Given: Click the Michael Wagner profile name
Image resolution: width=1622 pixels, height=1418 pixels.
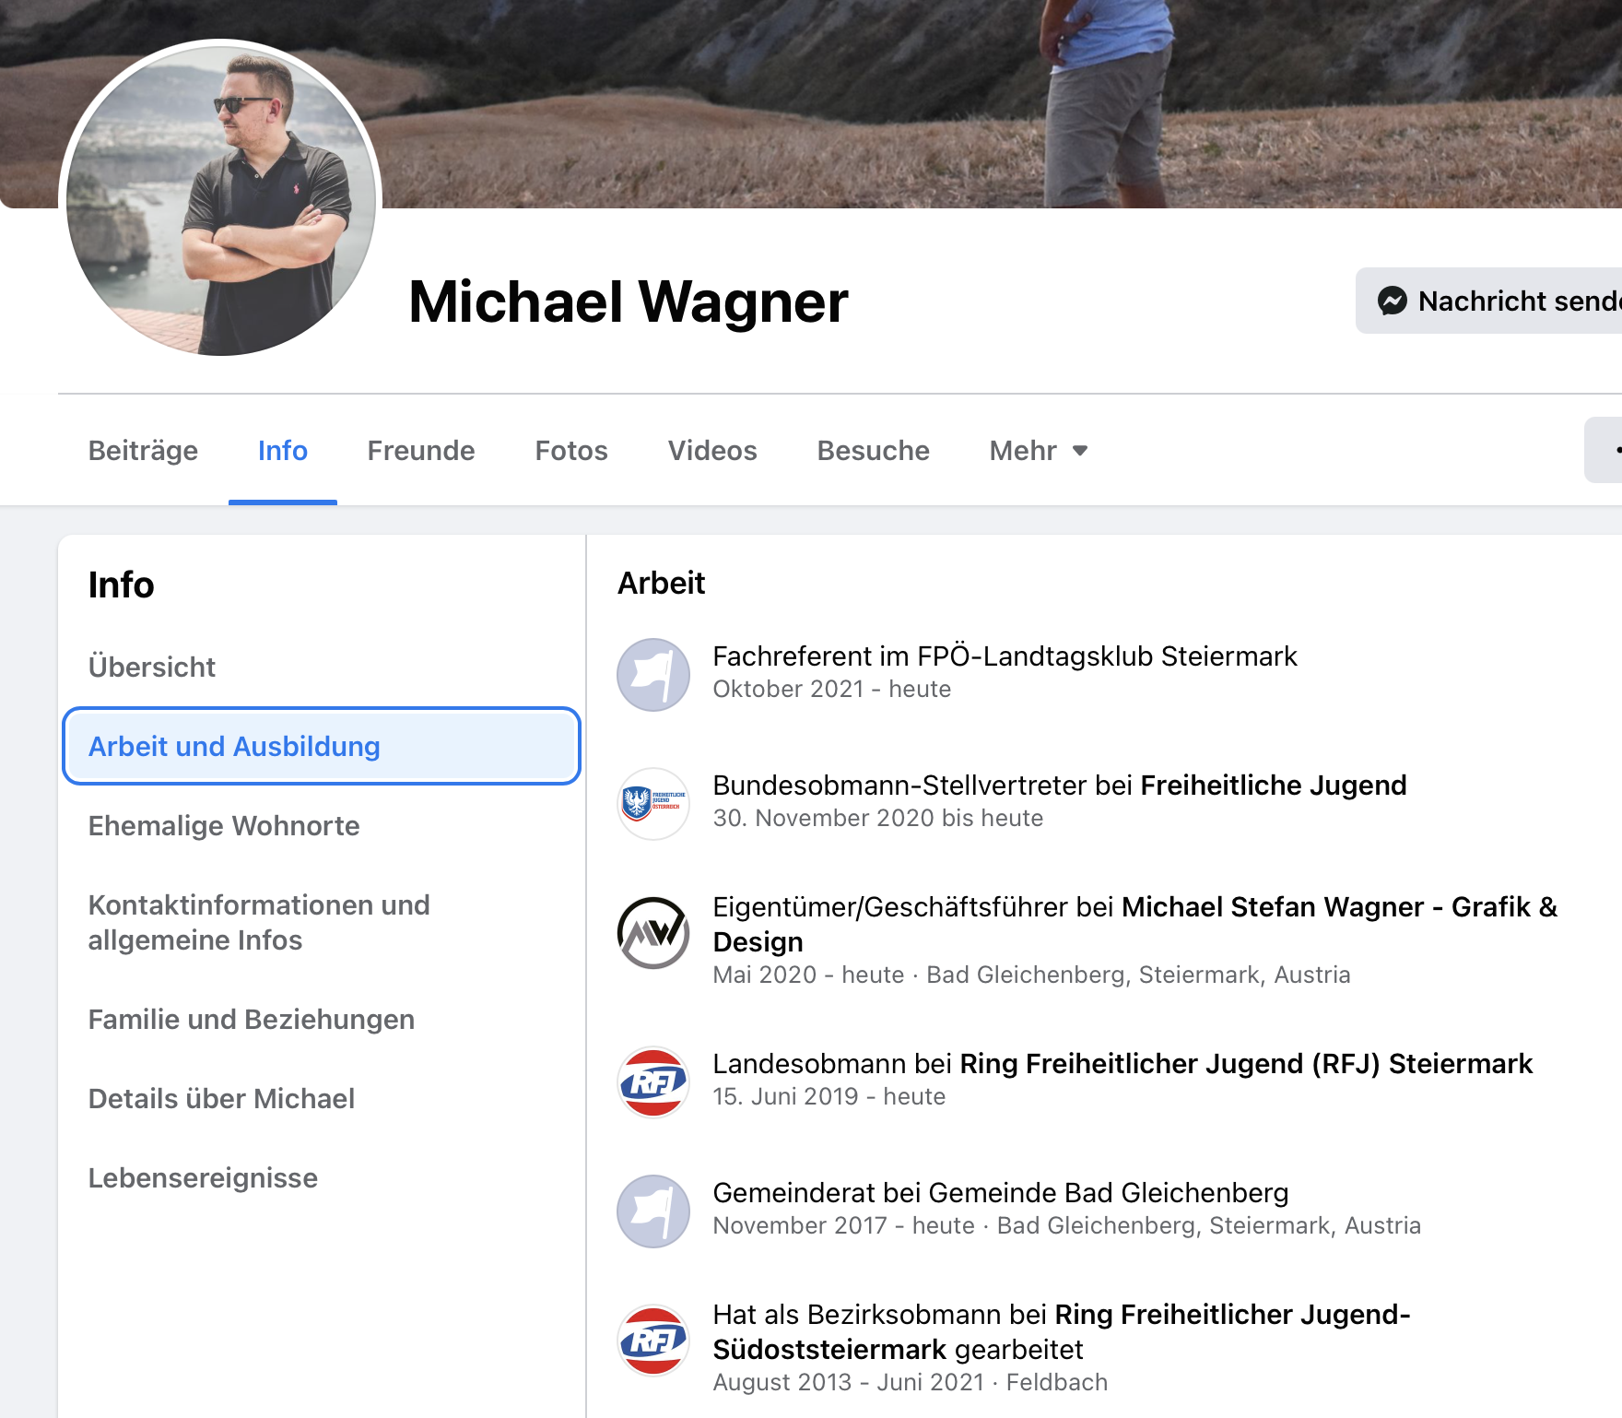Looking at the screenshot, I should coord(629,302).
